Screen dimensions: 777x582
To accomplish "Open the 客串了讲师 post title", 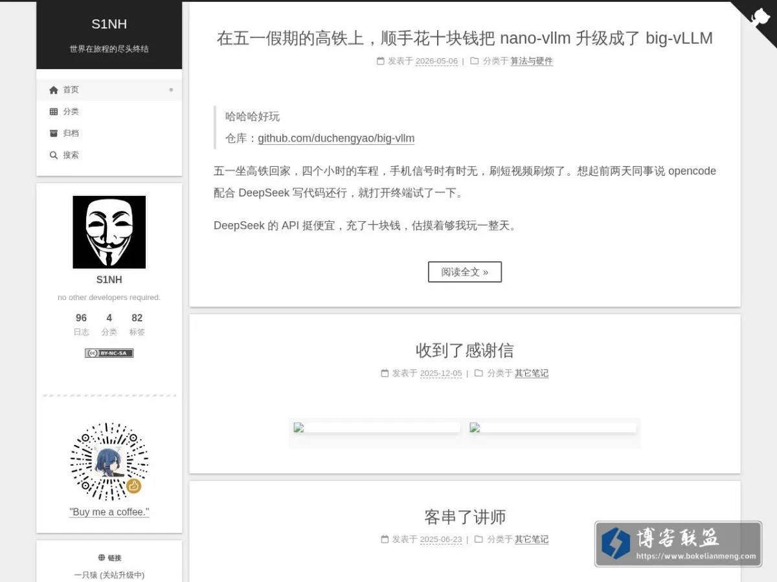I will 465,517.
